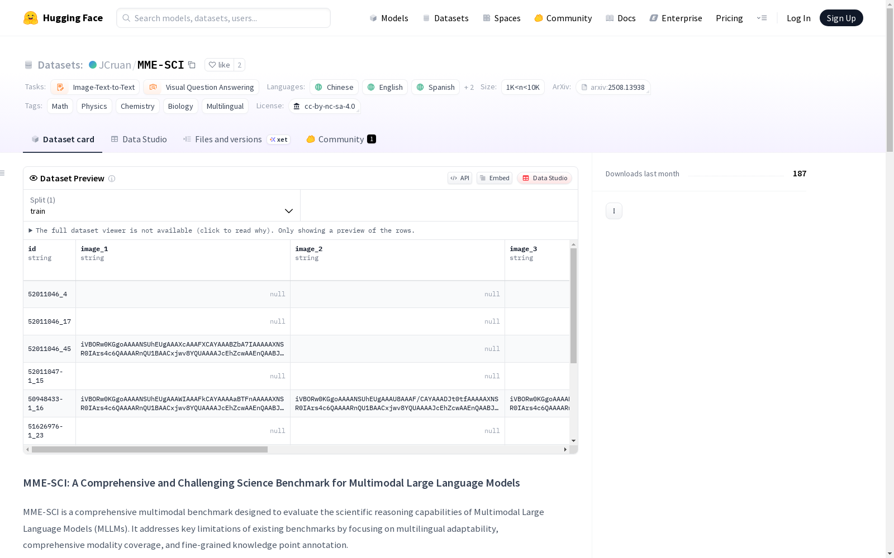Screen dimensions: 894x558
Task: Click the id column header
Action: pos(49,260)
